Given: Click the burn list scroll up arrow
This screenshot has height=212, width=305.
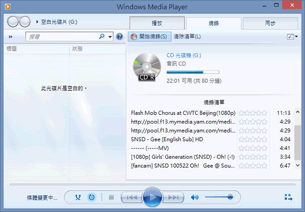Looking at the screenshot, I should point(298,112).
